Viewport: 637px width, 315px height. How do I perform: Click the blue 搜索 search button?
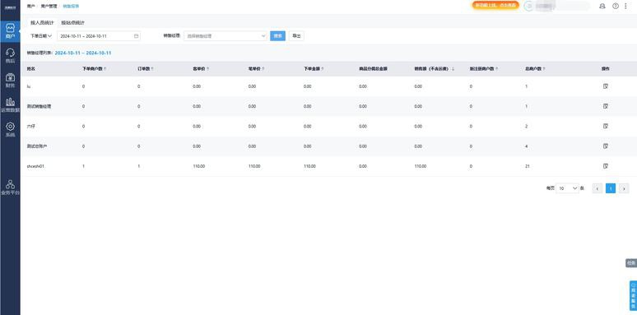click(278, 36)
